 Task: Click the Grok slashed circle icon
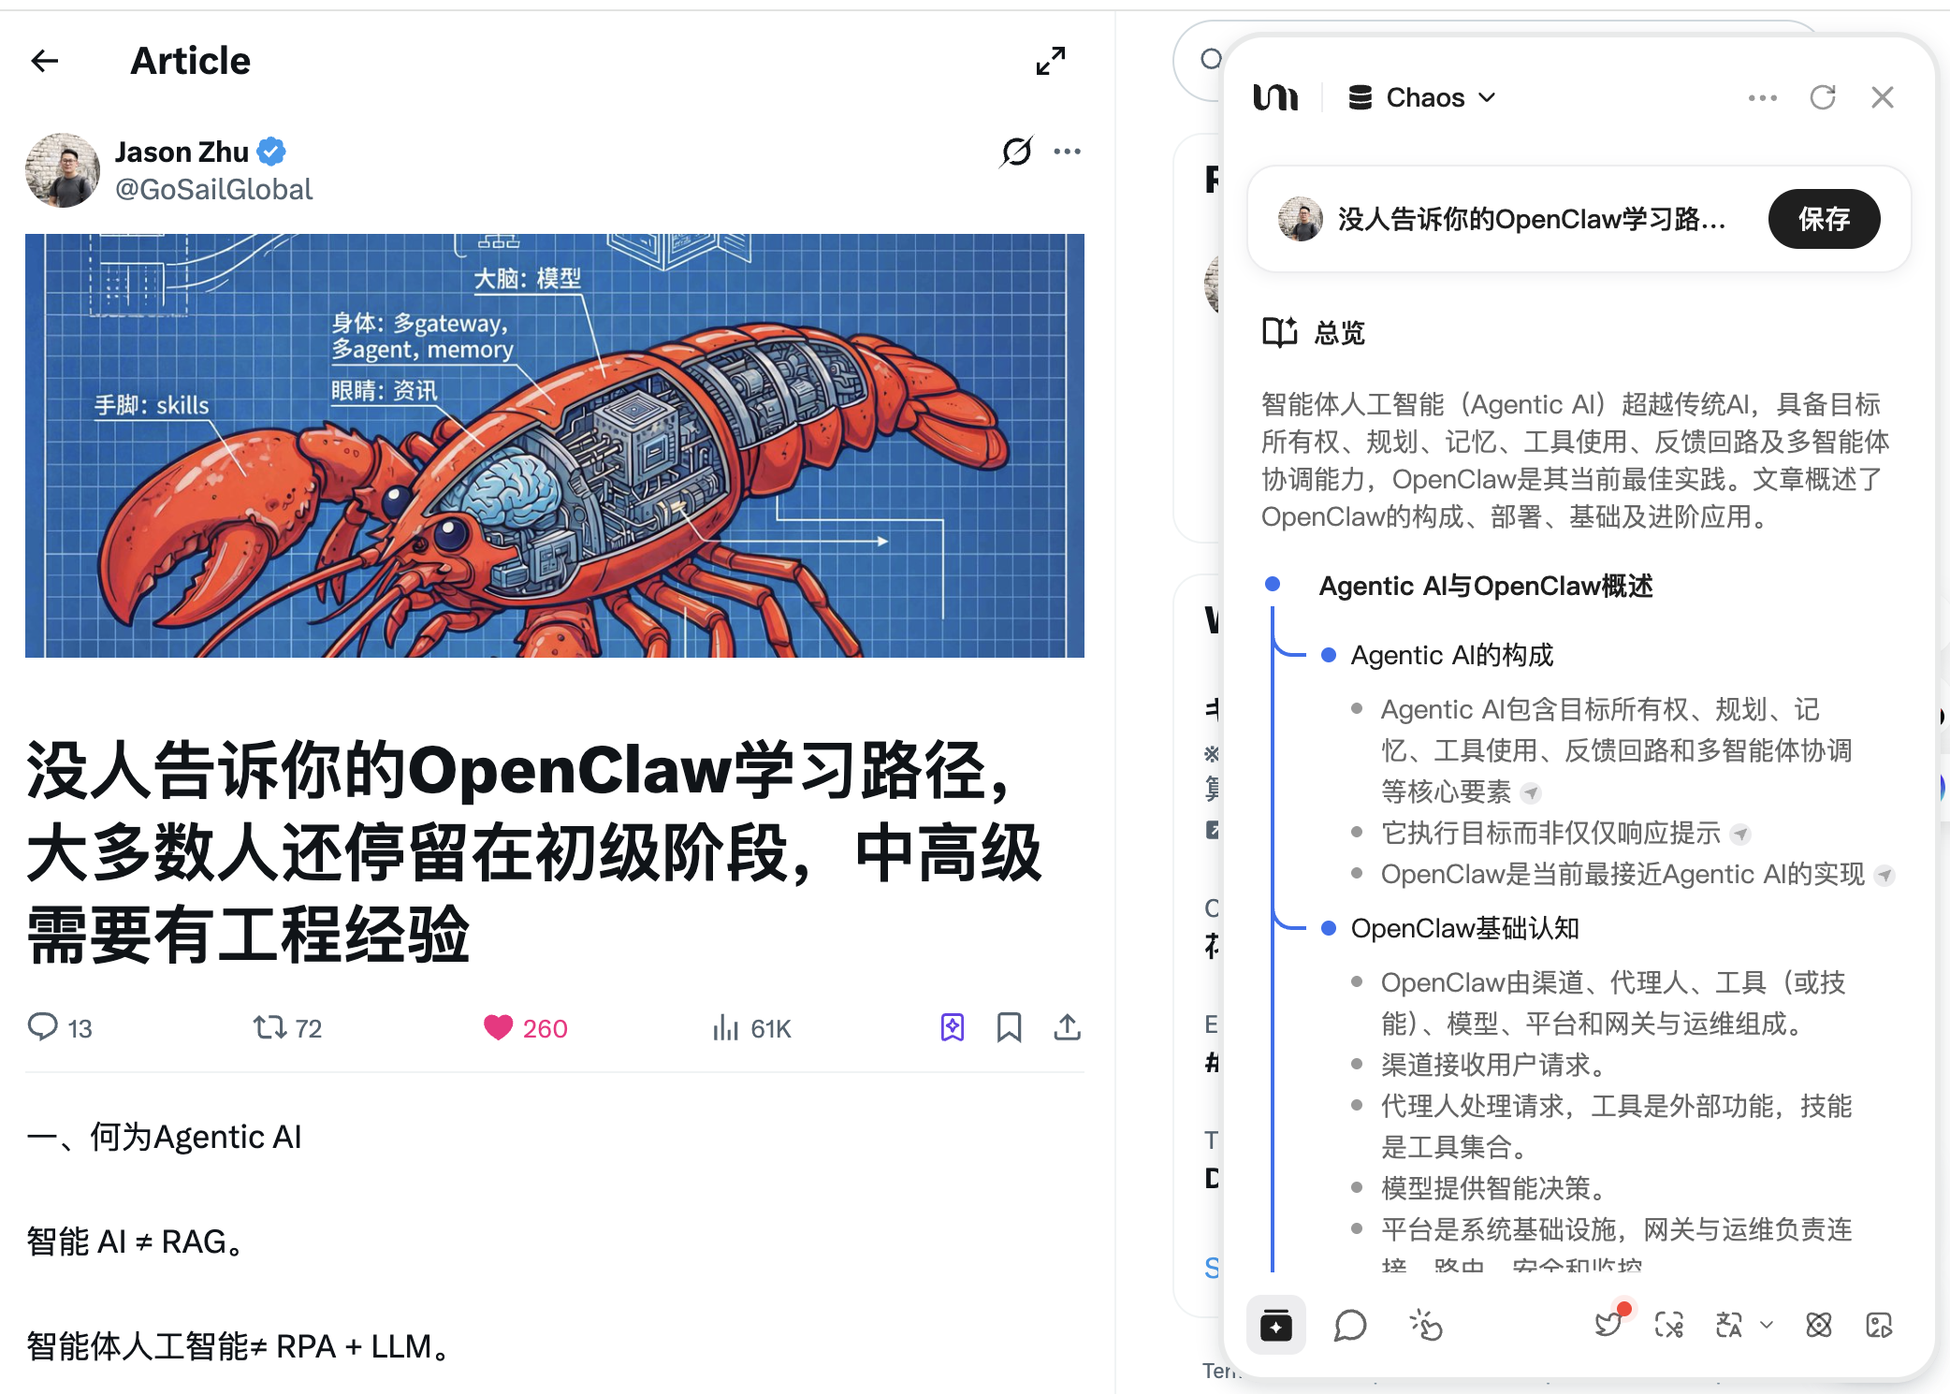click(1016, 152)
